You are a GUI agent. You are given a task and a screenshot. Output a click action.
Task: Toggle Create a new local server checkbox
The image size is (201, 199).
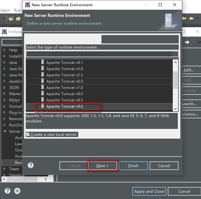[28, 135]
